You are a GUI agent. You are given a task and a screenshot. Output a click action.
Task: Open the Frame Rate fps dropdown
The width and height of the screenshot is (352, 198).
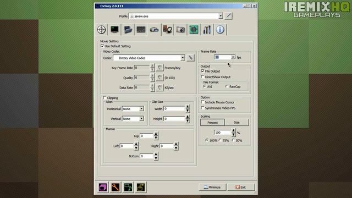point(233,57)
